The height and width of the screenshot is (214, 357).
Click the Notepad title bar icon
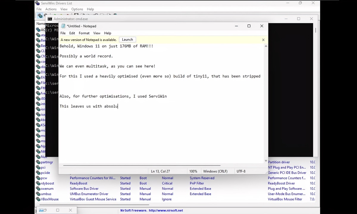point(63,26)
